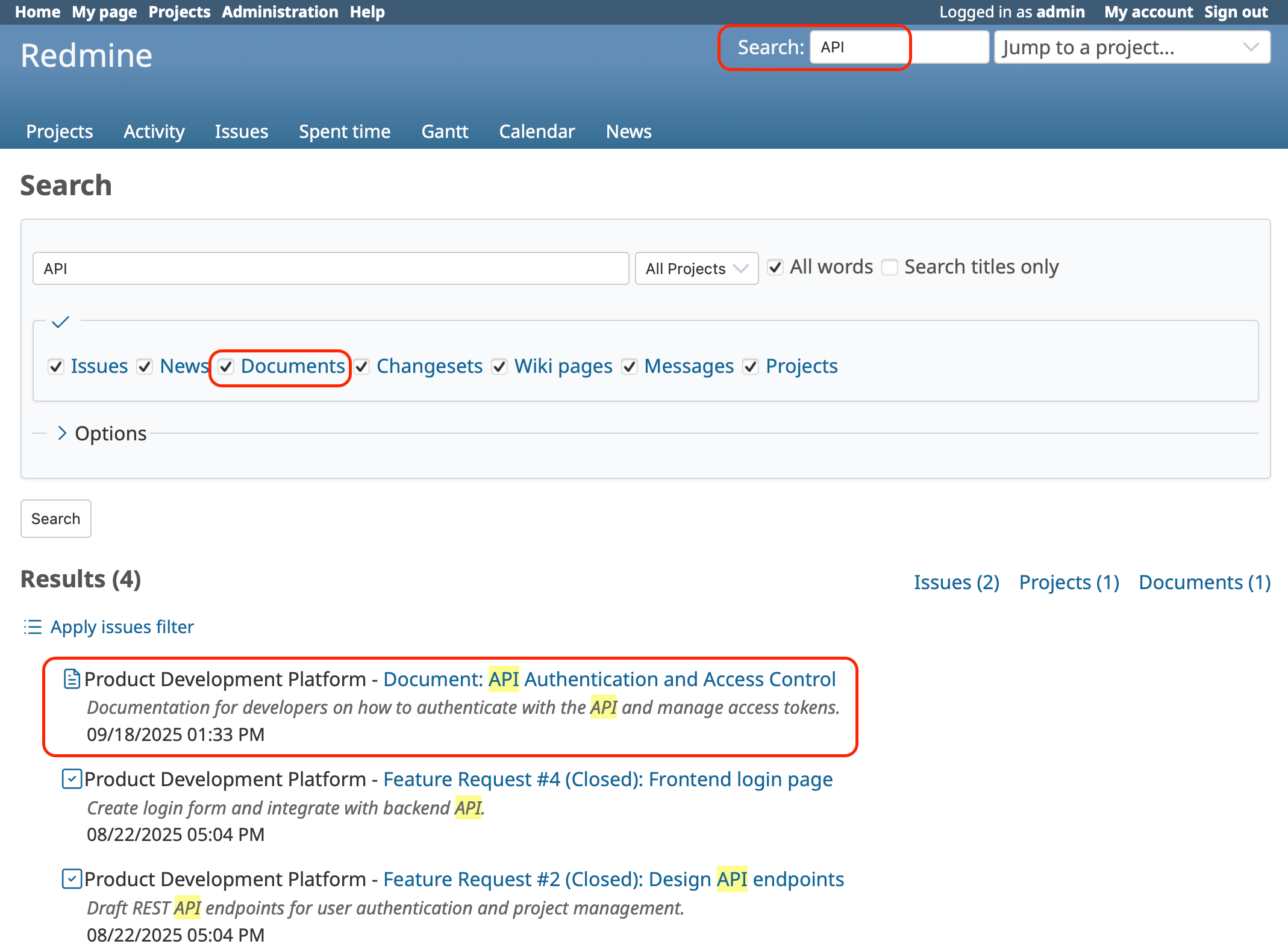1288x947 pixels.
Task: Click the closed issue icon beside Feature Request #4
Action: coord(72,779)
